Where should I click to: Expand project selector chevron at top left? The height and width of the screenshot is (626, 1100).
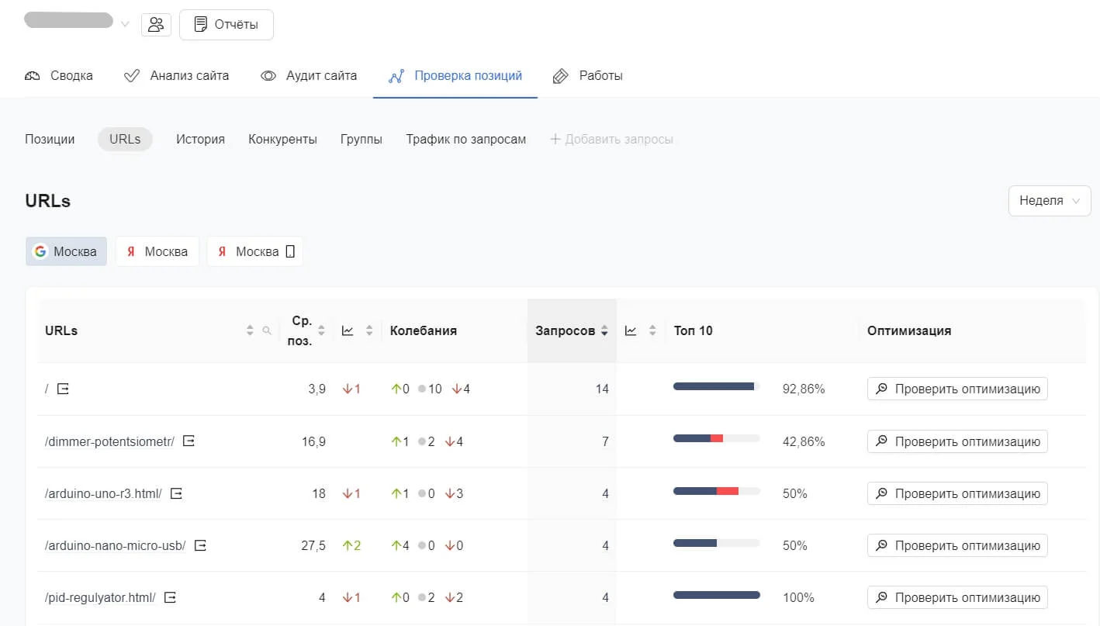click(125, 25)
